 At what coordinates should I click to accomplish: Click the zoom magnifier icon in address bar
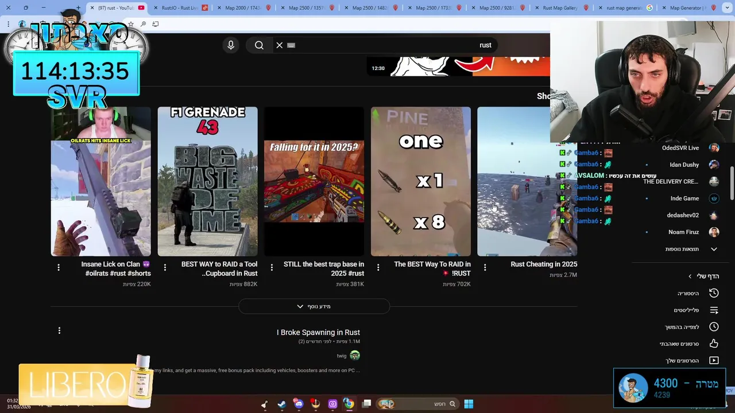(143, 24)
